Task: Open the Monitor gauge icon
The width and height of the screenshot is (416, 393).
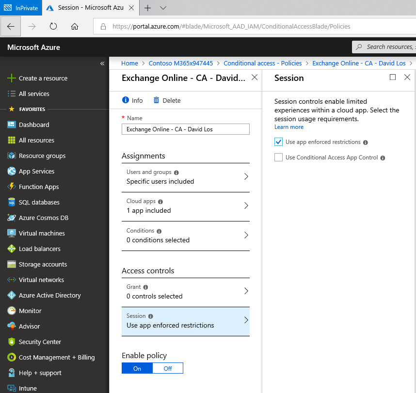Action: [12, 311]
